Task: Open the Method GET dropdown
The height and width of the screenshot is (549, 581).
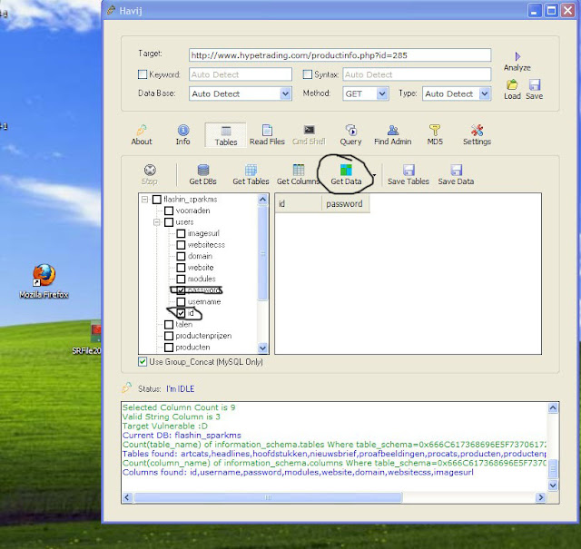Action: coord(382,93)
